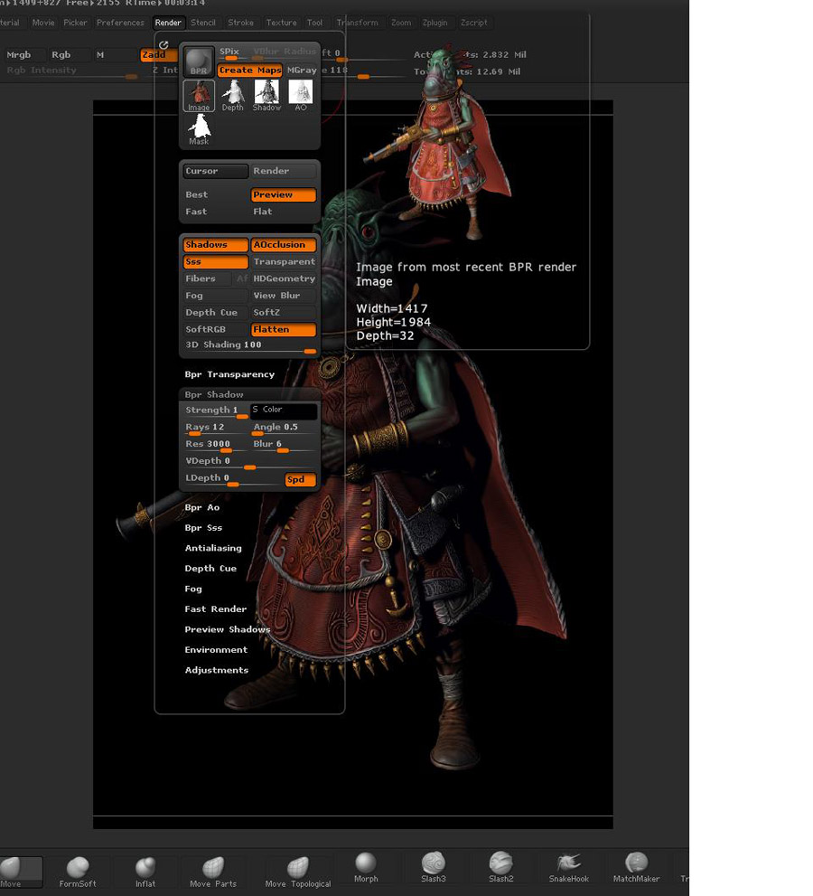Viewport: 813px width, 896px height.
Task: Toggle the Spd shadow speed button
Action: pyautogui.click(x=300, y=479)
